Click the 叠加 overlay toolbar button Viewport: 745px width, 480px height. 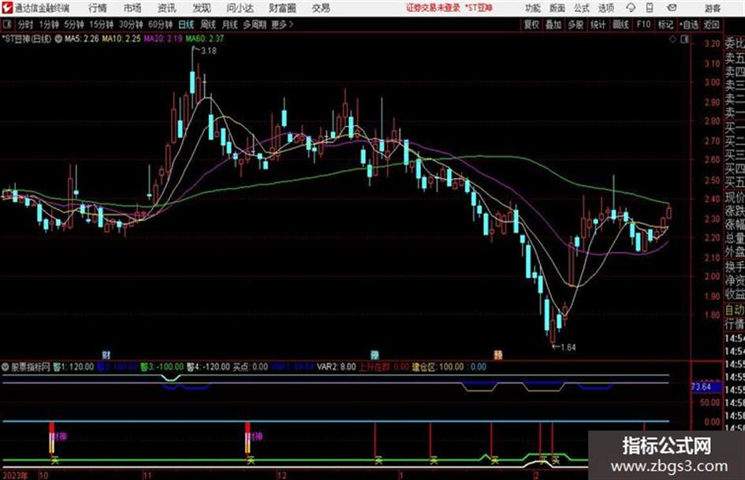pos(553,24)
